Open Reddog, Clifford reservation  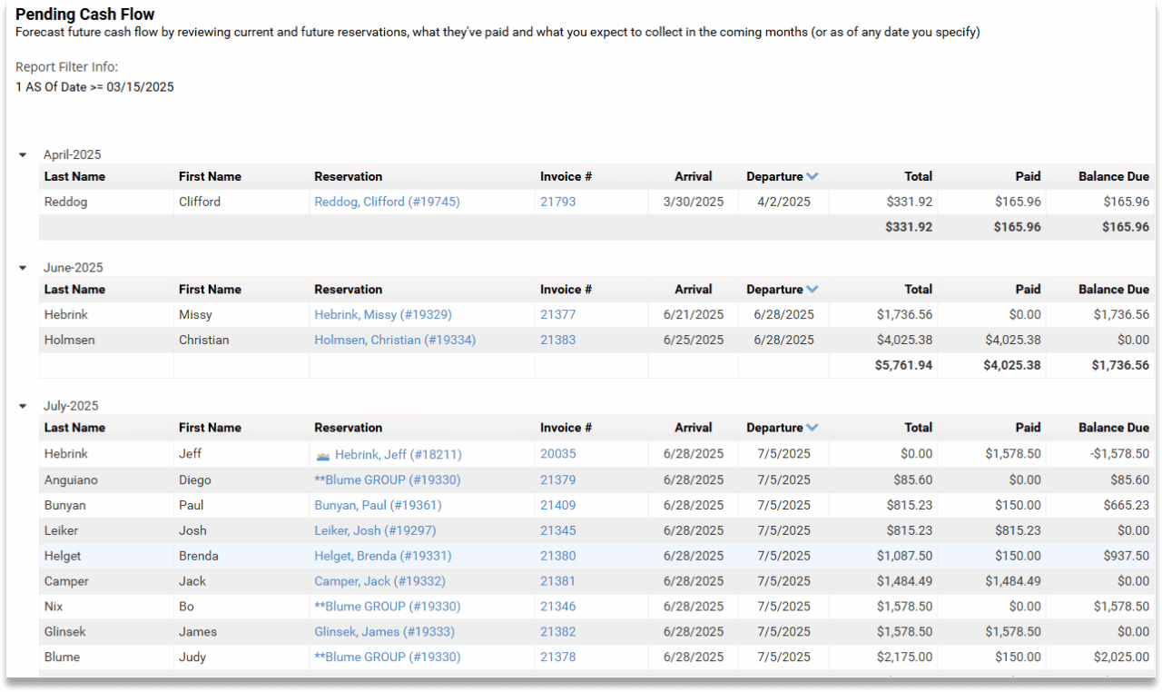tap(387, 202)
